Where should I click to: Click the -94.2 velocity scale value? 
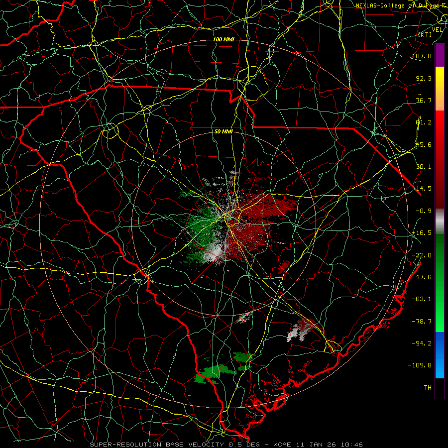pos(422,343)
